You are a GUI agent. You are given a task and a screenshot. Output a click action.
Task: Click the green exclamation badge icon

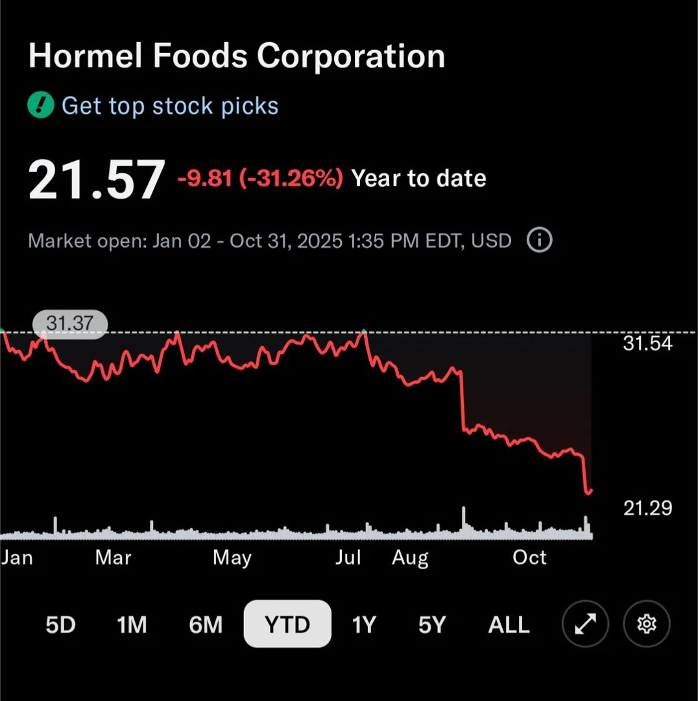click(x=40, y=106)
